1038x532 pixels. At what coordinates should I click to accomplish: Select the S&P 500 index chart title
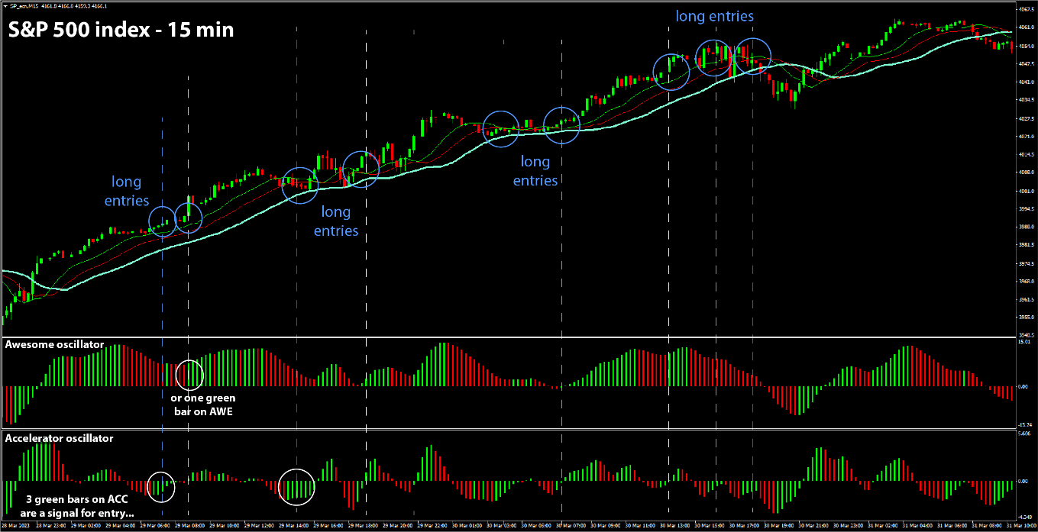121,31
